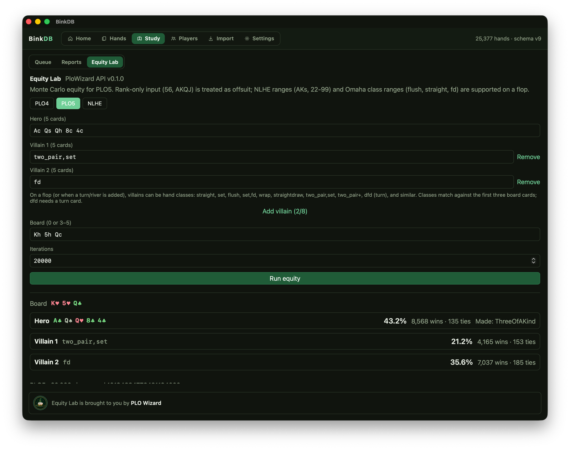This screenshot has width=570, height=450.
Task: Open the Queue tab
Action: [x=43, y=62]
